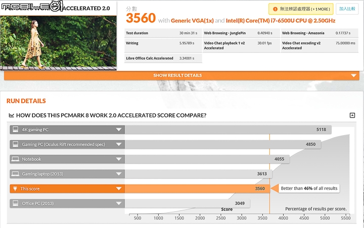The height and width of the screenshot is (228, 364).
Task: Click the 5118 score bar
Action: tap(228, 130)
